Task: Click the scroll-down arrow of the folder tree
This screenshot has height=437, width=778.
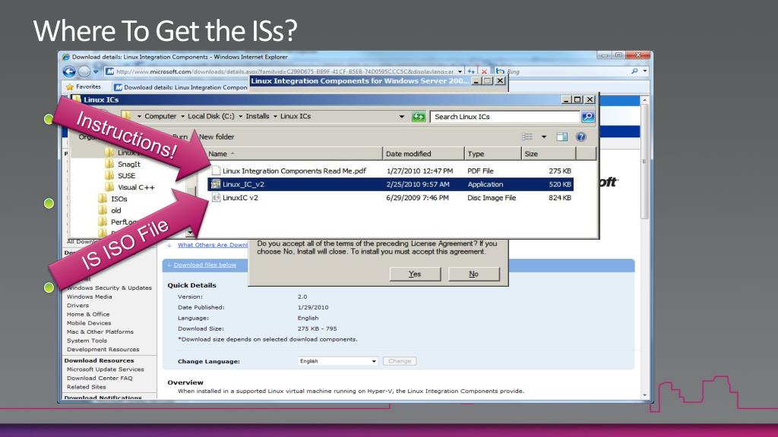Action: [190, 232]
